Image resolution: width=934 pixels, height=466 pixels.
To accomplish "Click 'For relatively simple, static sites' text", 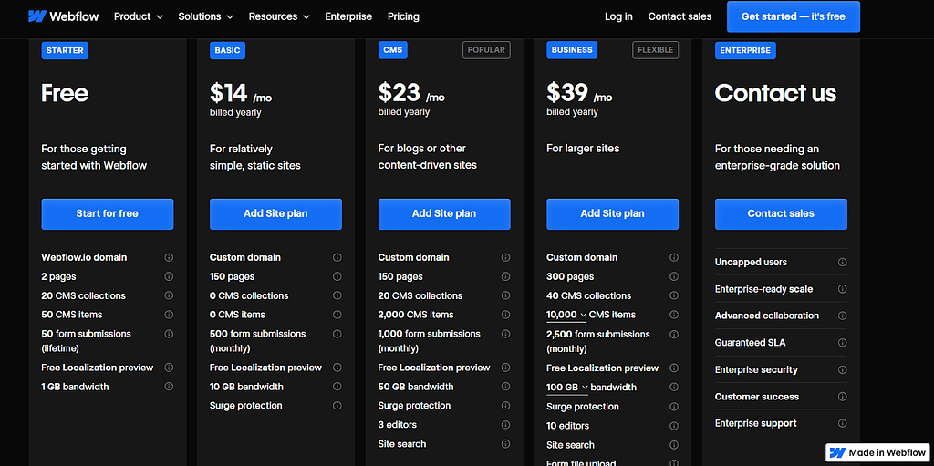I will [x=255, y=158].
